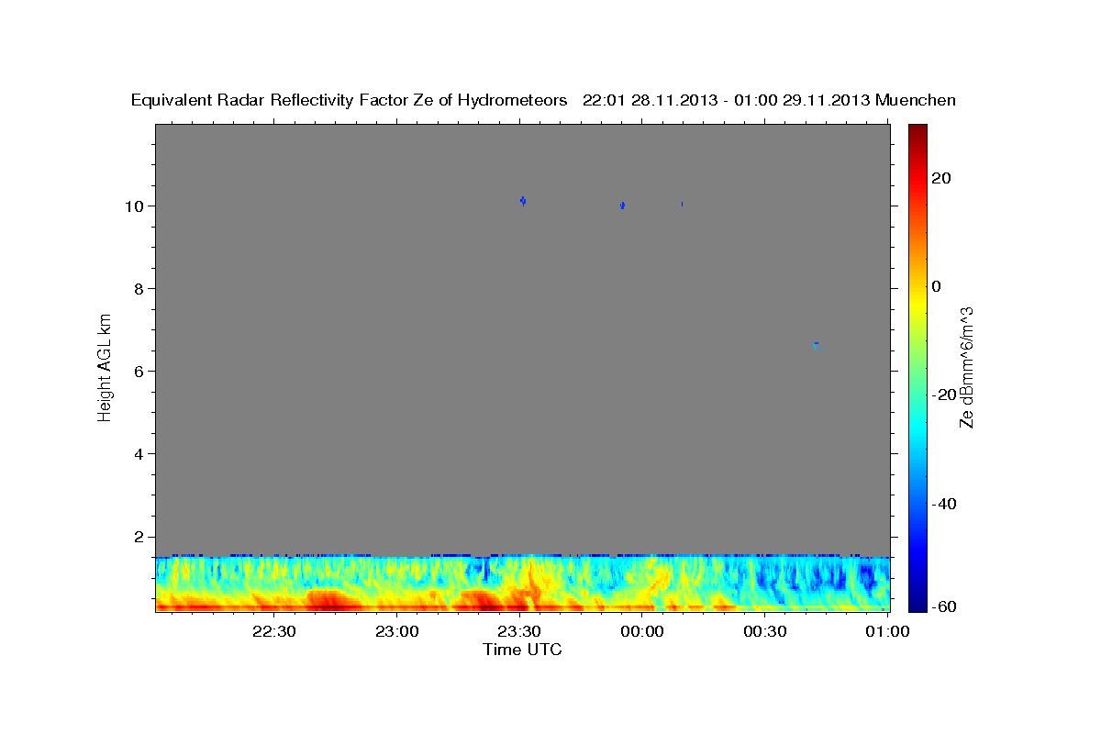
Task: Click the colorbar value 0
Action: [x=935, y=286]
